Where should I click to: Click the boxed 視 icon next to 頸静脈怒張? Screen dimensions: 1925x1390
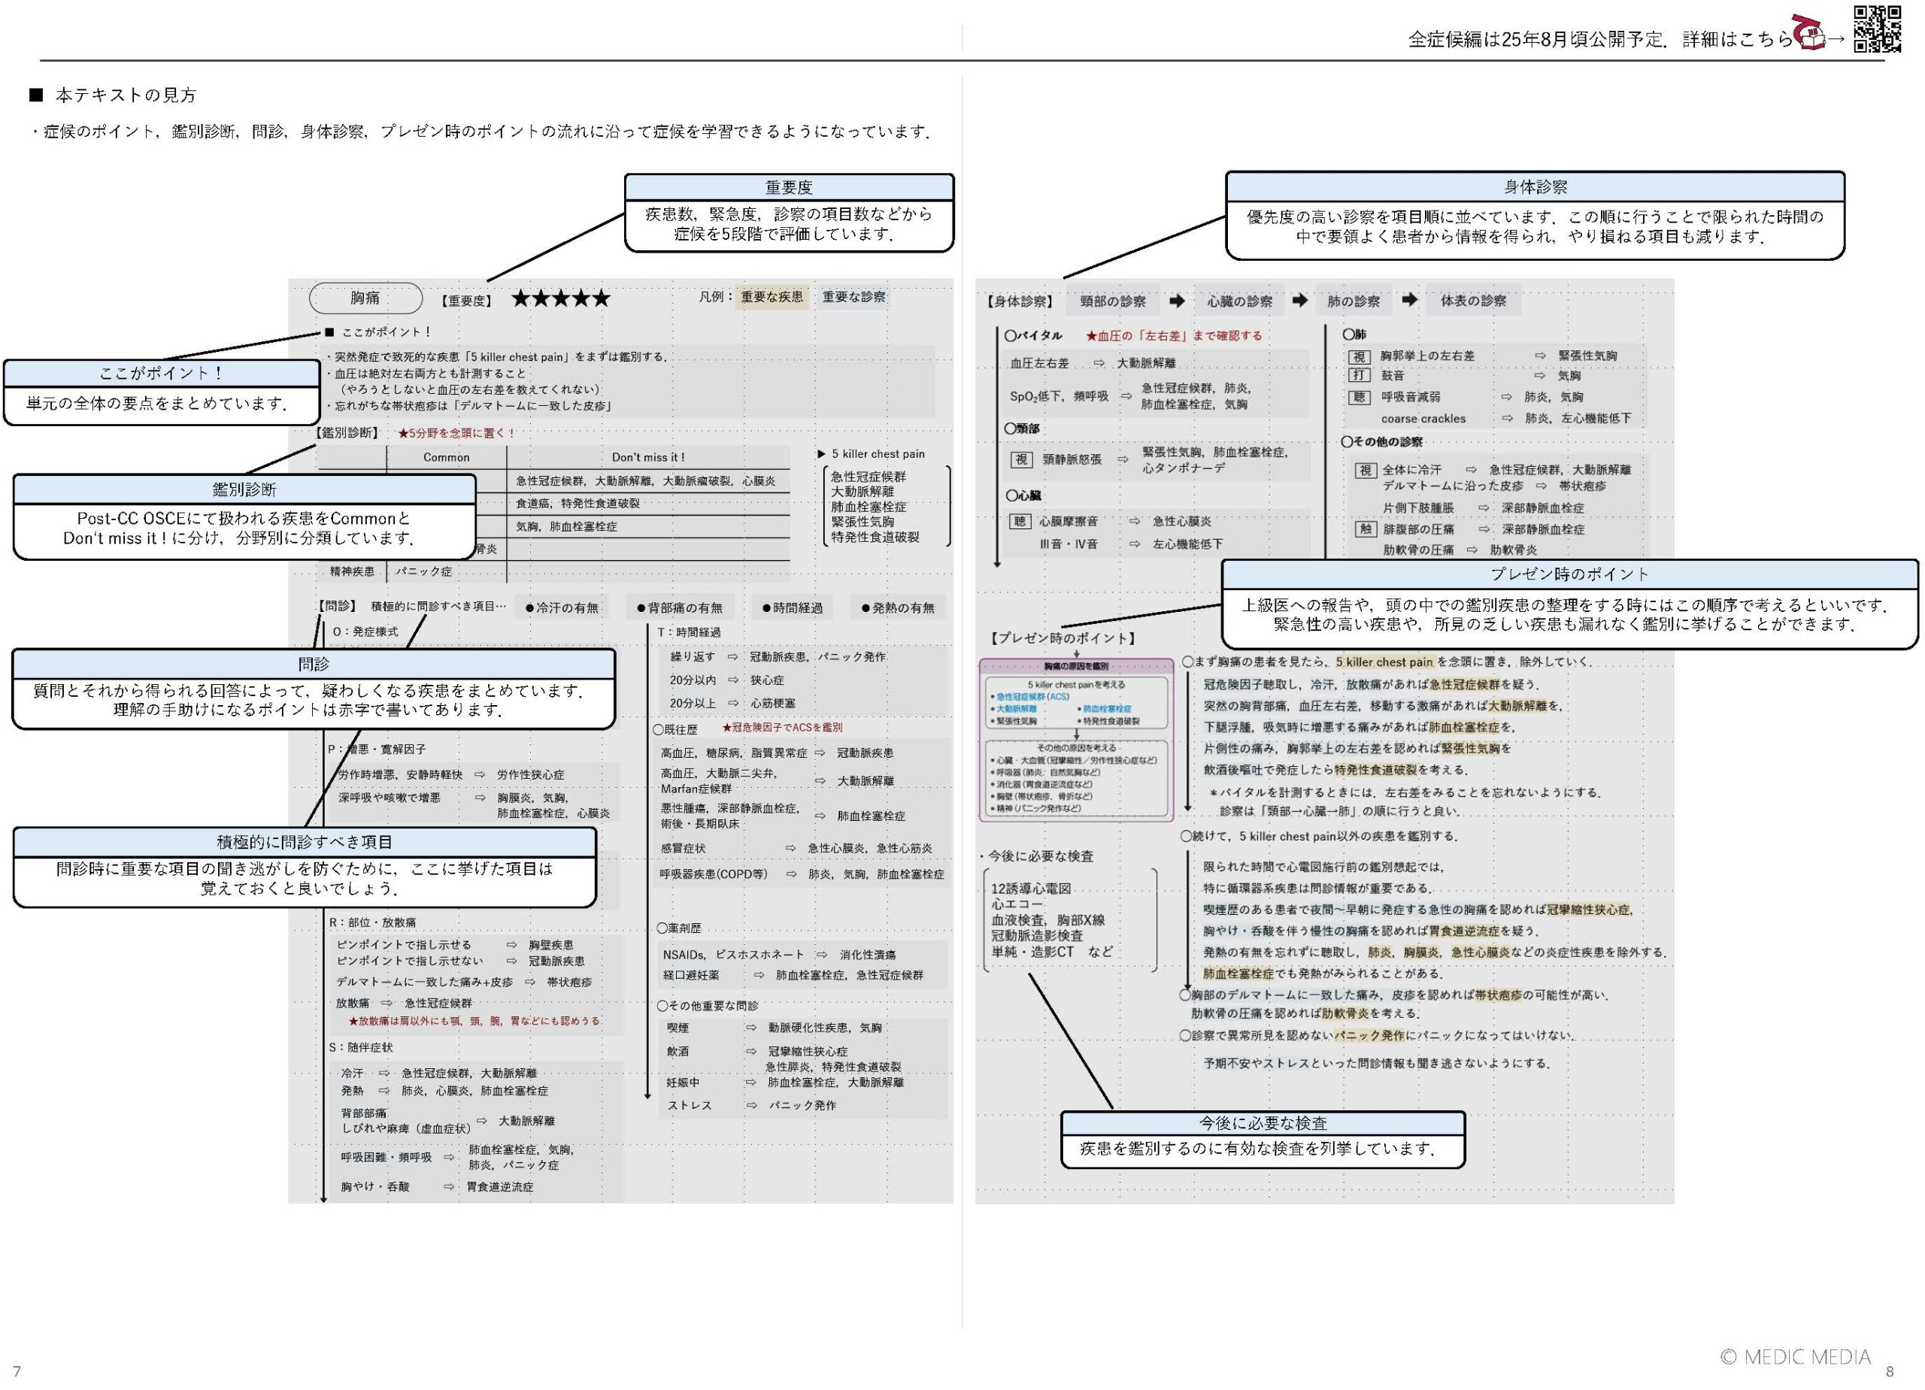tap(1021, 460)
